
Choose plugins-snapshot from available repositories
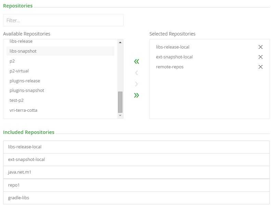(x=27, y=91)
